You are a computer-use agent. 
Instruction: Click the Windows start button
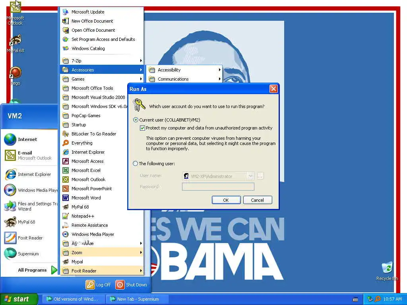19,299
